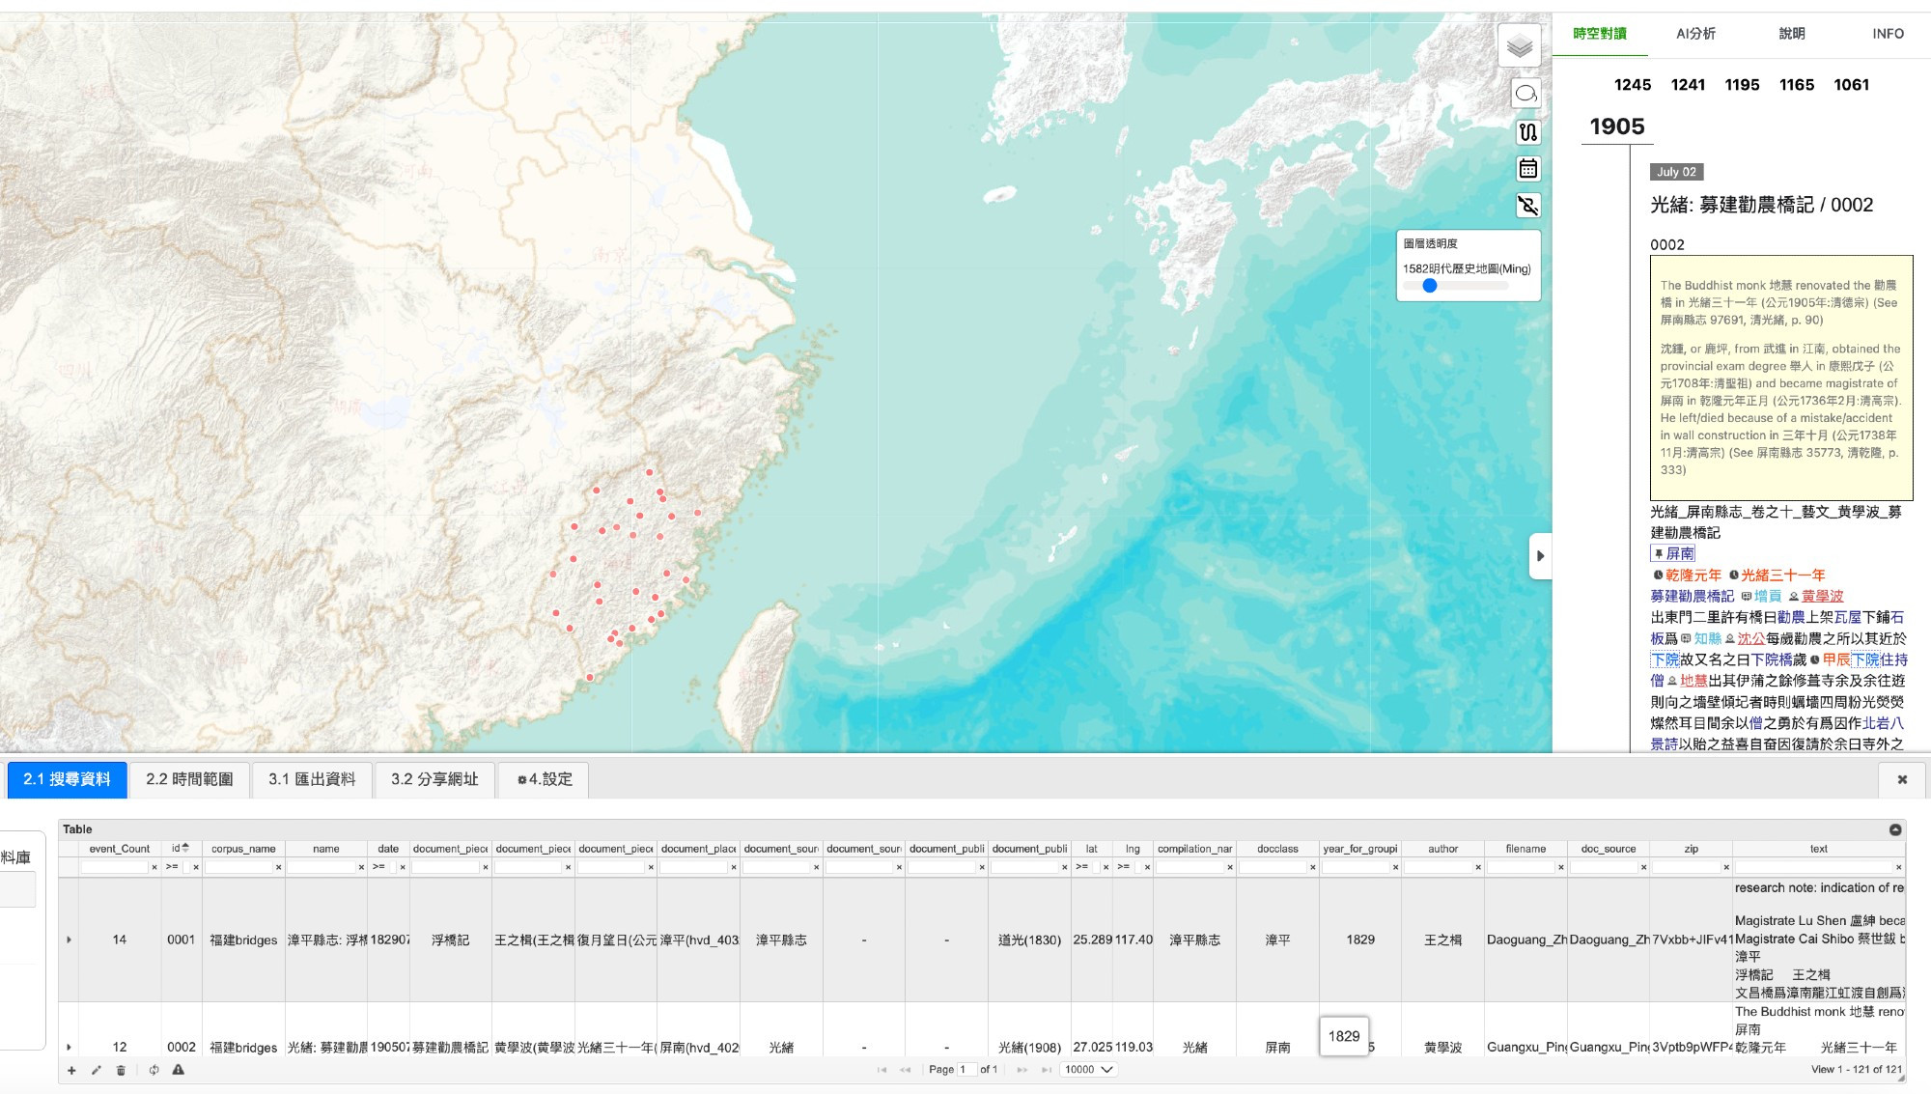The height and width of the screenshot is (1094, 1931).
Task: Open the INFO tab
Action: (x=1888, y=34)
